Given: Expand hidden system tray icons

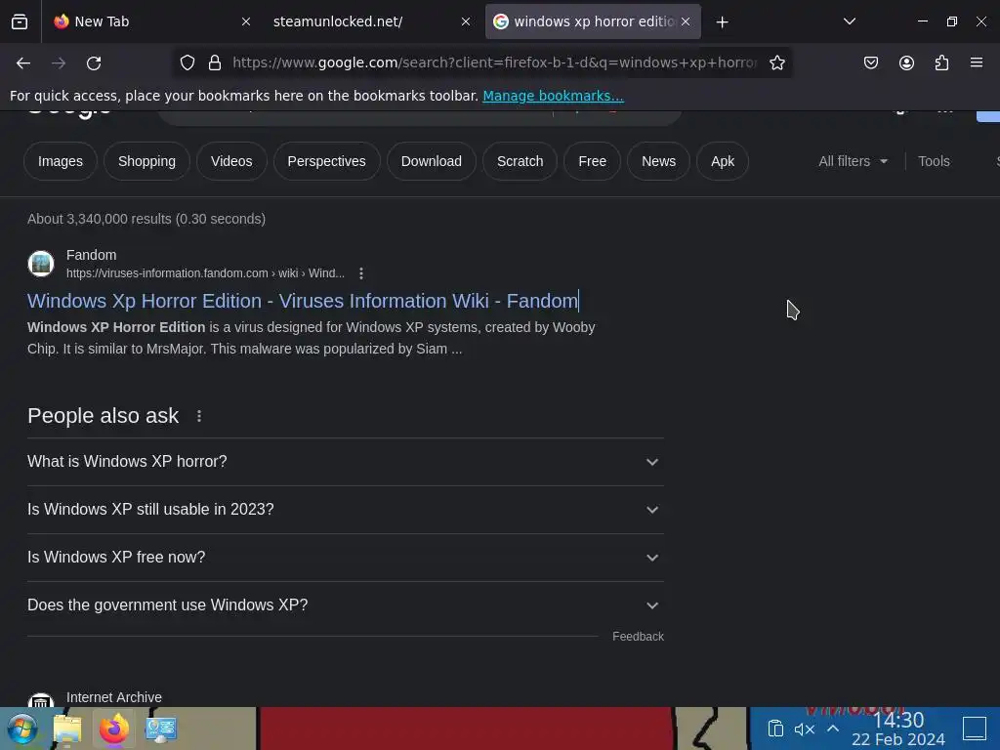Looking at the screenshot, I should pyautogui.click(x=833, y=729).
